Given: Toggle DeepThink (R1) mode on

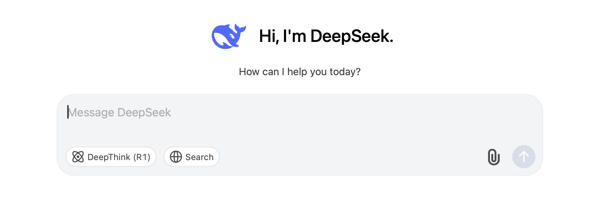Looking at the screenshot, I should (x=111, y=157).
